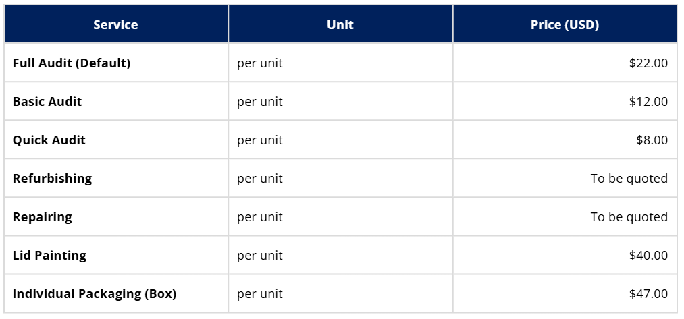The image size is (684, 319).
Task: Select the Lid Painting service cell
Action: [50, 256]
